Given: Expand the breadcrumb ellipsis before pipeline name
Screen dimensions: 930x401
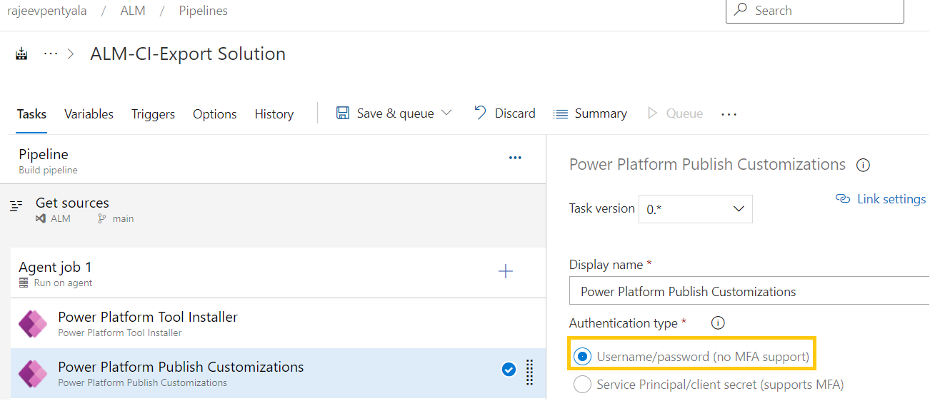Looking at the screenshot, I should 50,54.
